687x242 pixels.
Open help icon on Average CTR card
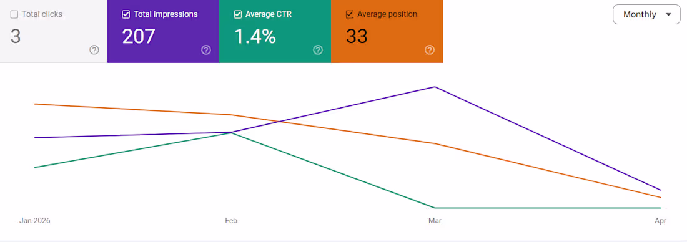[318, 50]
